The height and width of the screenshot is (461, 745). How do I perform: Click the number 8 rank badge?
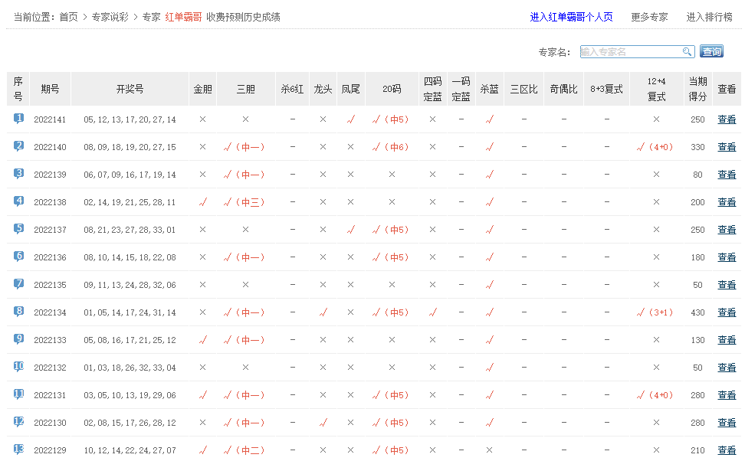pos(18,312)
